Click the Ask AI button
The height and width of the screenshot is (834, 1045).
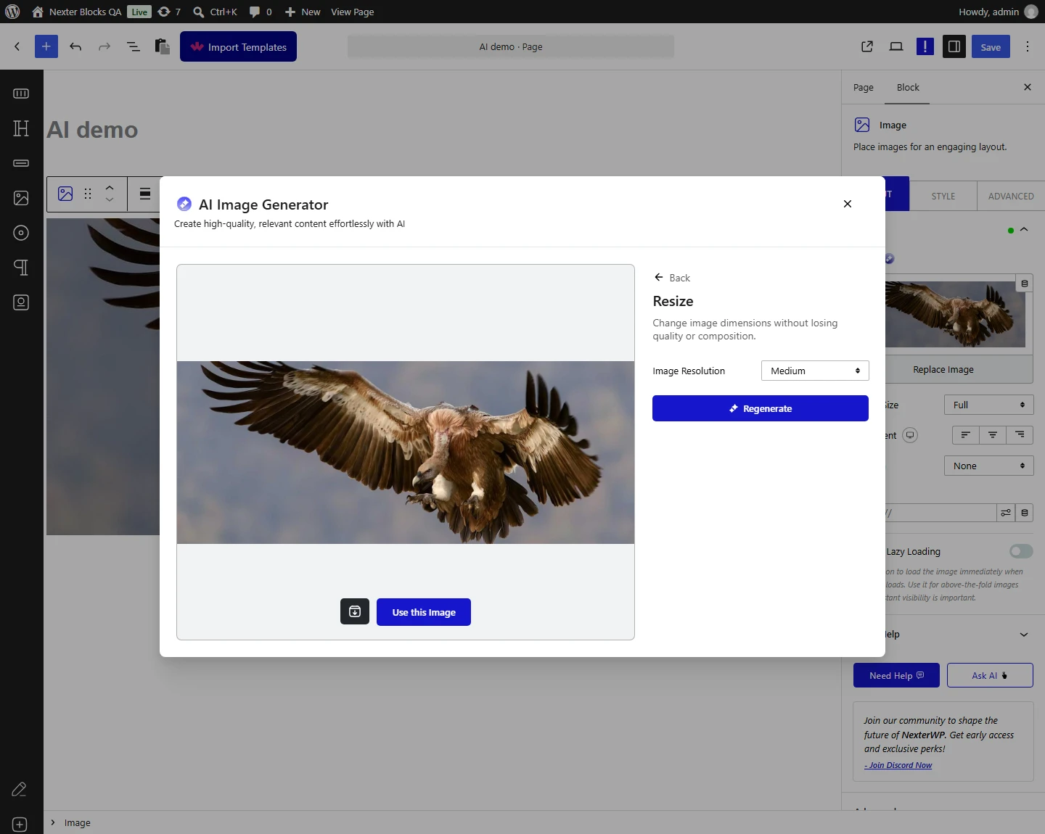pos(990,675)
